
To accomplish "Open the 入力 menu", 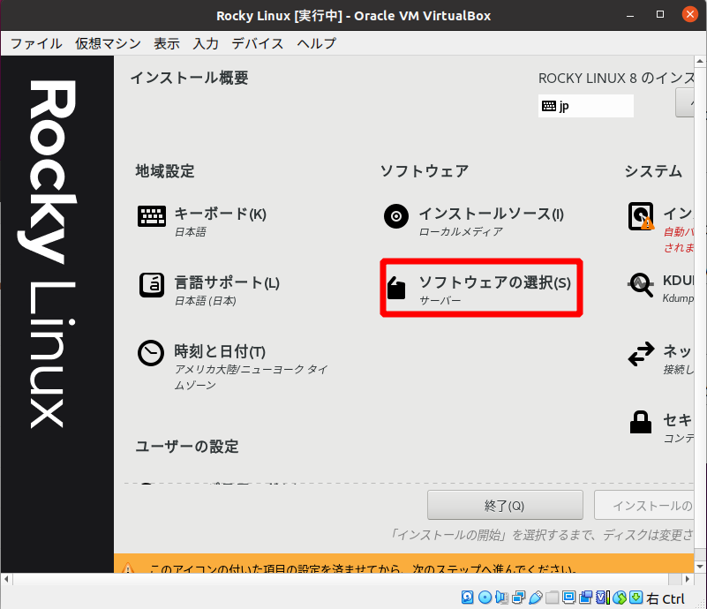I will [x=206, y=43].
